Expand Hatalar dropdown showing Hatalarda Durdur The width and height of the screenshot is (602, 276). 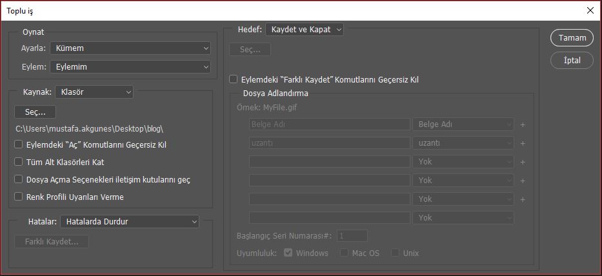130,222
